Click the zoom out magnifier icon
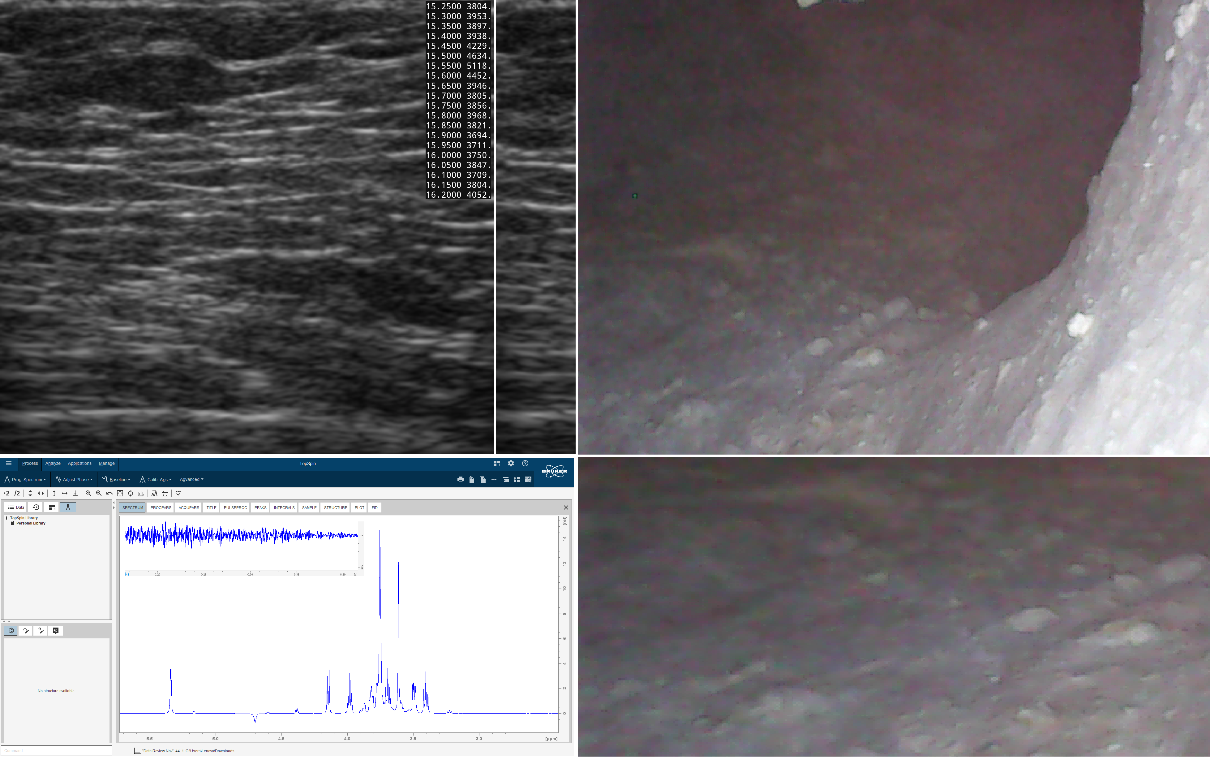 click(99, 494)
